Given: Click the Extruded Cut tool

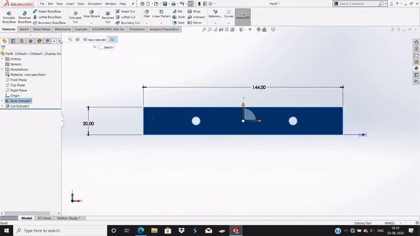Looking at the screenshot, I should (75, 17).
